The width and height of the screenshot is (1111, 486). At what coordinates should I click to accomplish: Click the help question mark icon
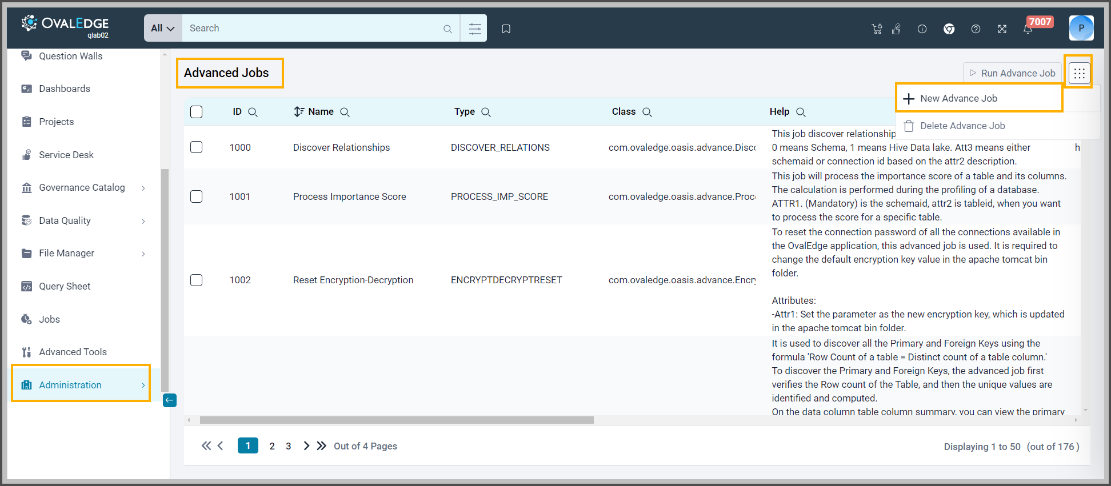click(976, 29)
